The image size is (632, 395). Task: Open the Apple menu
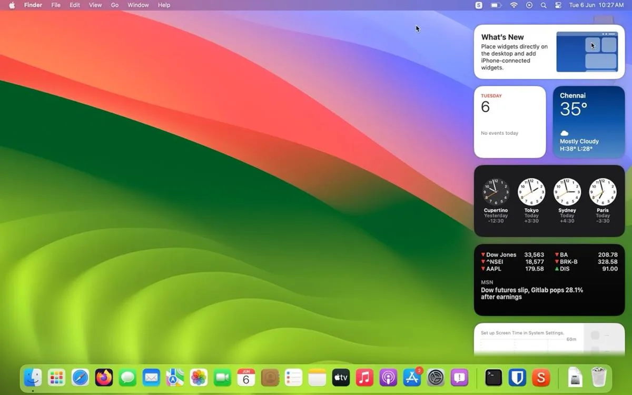click(12, 5)
